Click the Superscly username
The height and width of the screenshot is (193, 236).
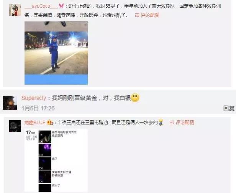click(x=34, y=98)
